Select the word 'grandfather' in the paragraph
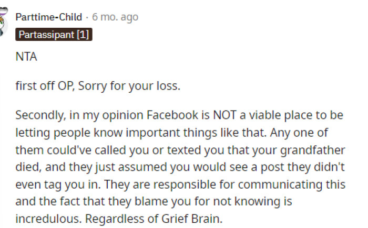This screenshot has height=228, width=368. click(313, 150)
